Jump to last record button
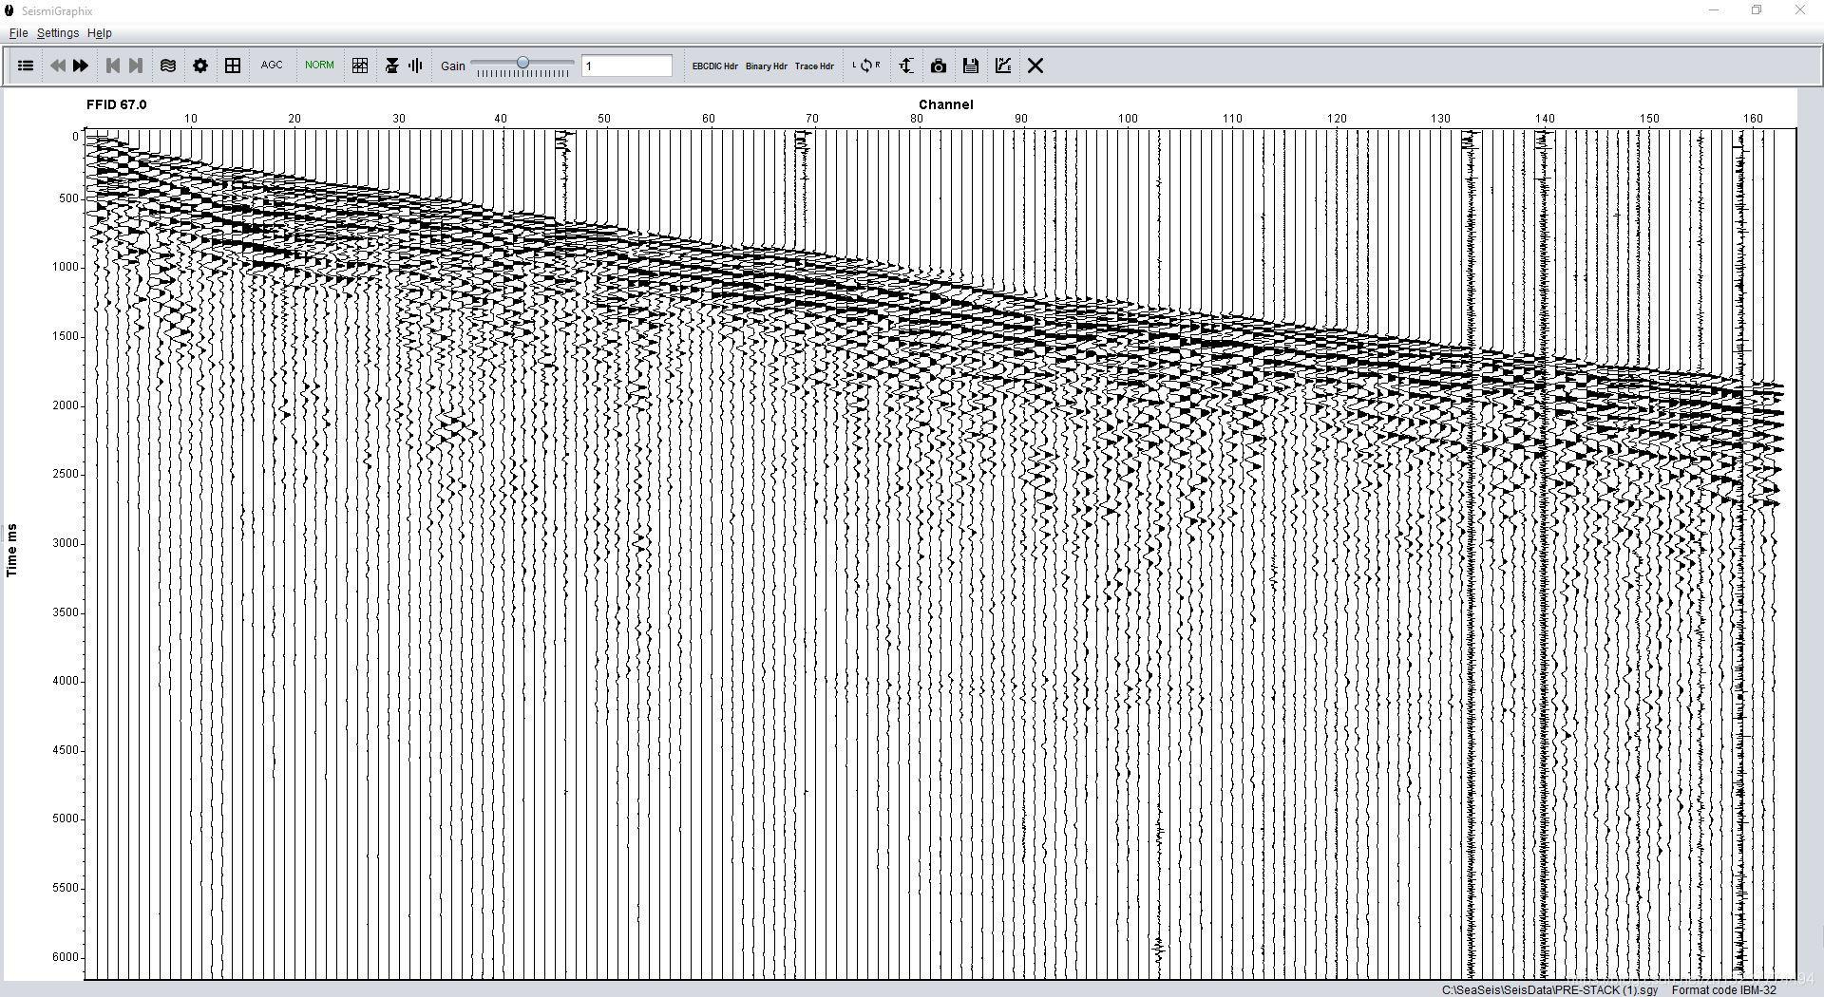Screen dimensions: 1824x997 [x=136, y=66]
